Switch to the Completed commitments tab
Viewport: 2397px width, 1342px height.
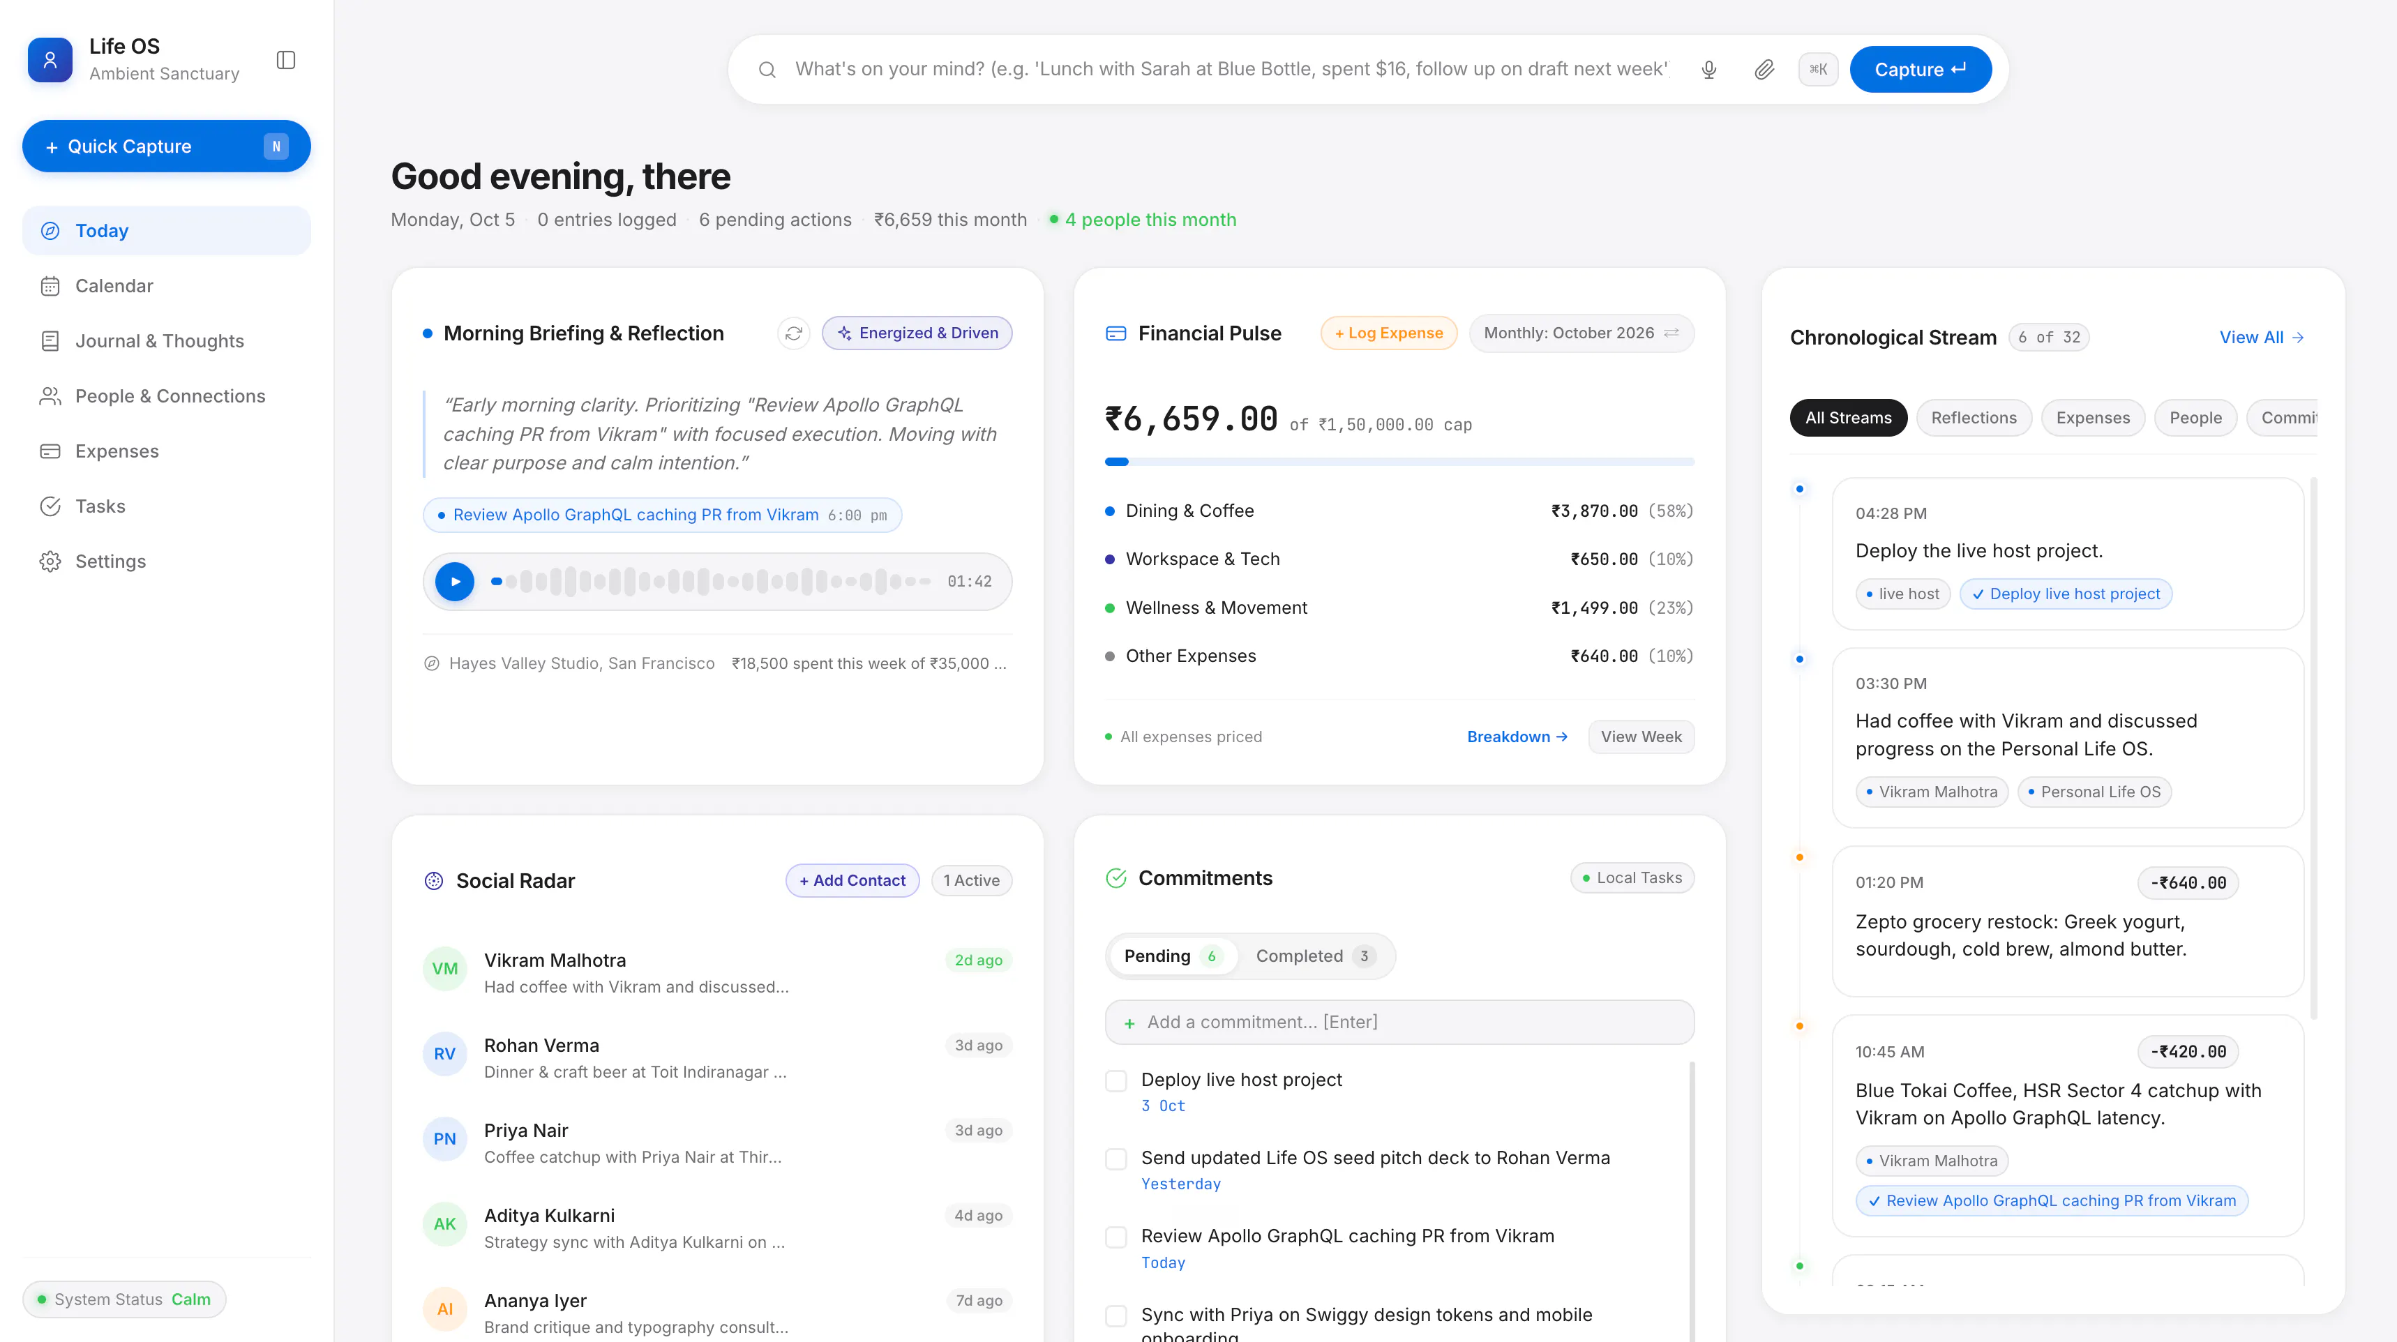point(1314,956)
